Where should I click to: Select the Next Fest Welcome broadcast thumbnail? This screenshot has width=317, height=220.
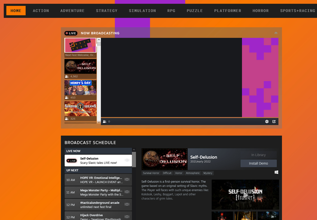coord(80,45)
